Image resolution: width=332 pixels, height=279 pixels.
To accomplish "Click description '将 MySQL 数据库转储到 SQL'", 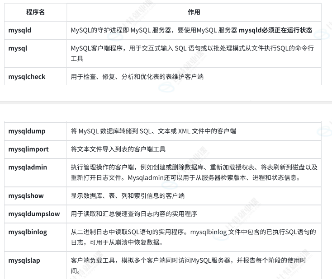I will click(x=153, y=131).
